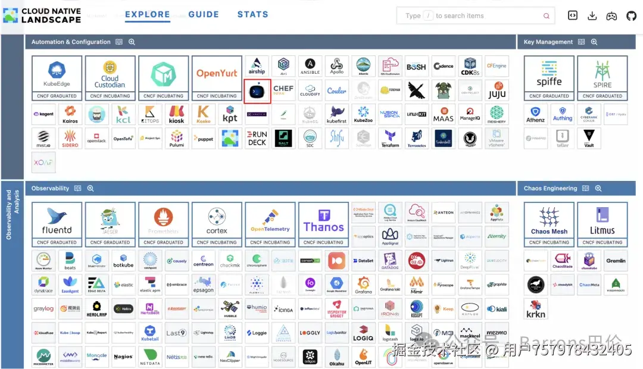The width and height of the screenshot is (643, 369).
Task: Open the game controller icon
Action: (x=611, y=17)
